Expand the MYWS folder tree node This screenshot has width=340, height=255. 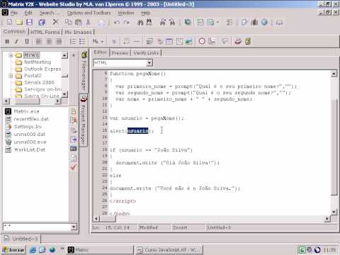[x=11, y=55]
